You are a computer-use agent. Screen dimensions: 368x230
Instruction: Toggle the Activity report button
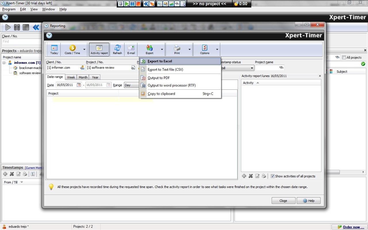99,49
